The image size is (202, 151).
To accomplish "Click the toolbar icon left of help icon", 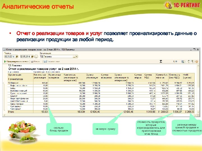I will (192, 62).
